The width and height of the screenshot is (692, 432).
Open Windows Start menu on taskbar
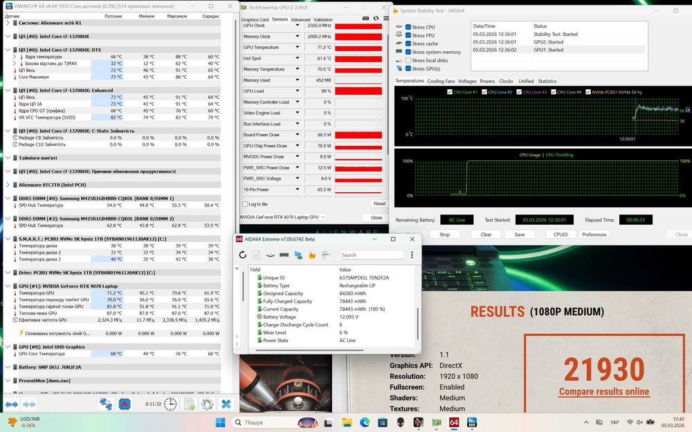click(220, 422)
